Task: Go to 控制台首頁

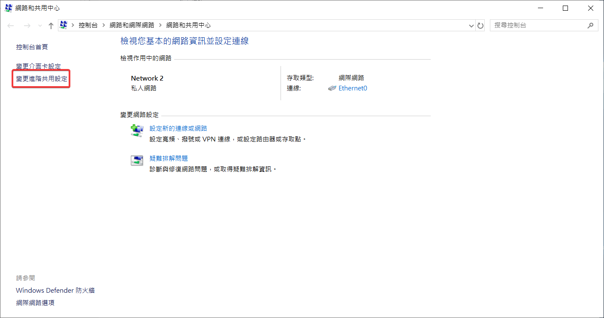Action: [x=32, y=47]
